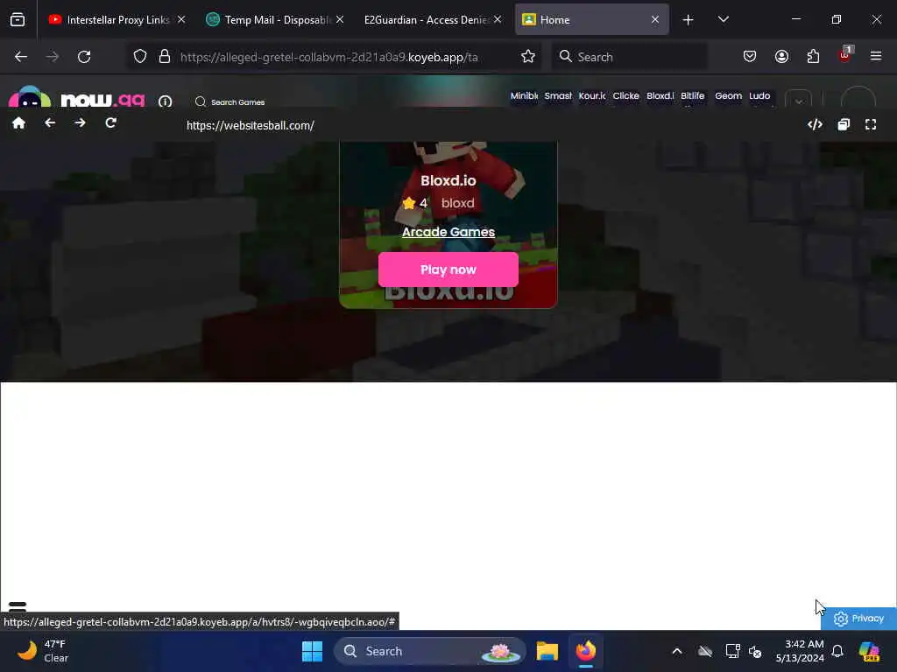Open the Bloxd.io link in the header

point(660,96)
